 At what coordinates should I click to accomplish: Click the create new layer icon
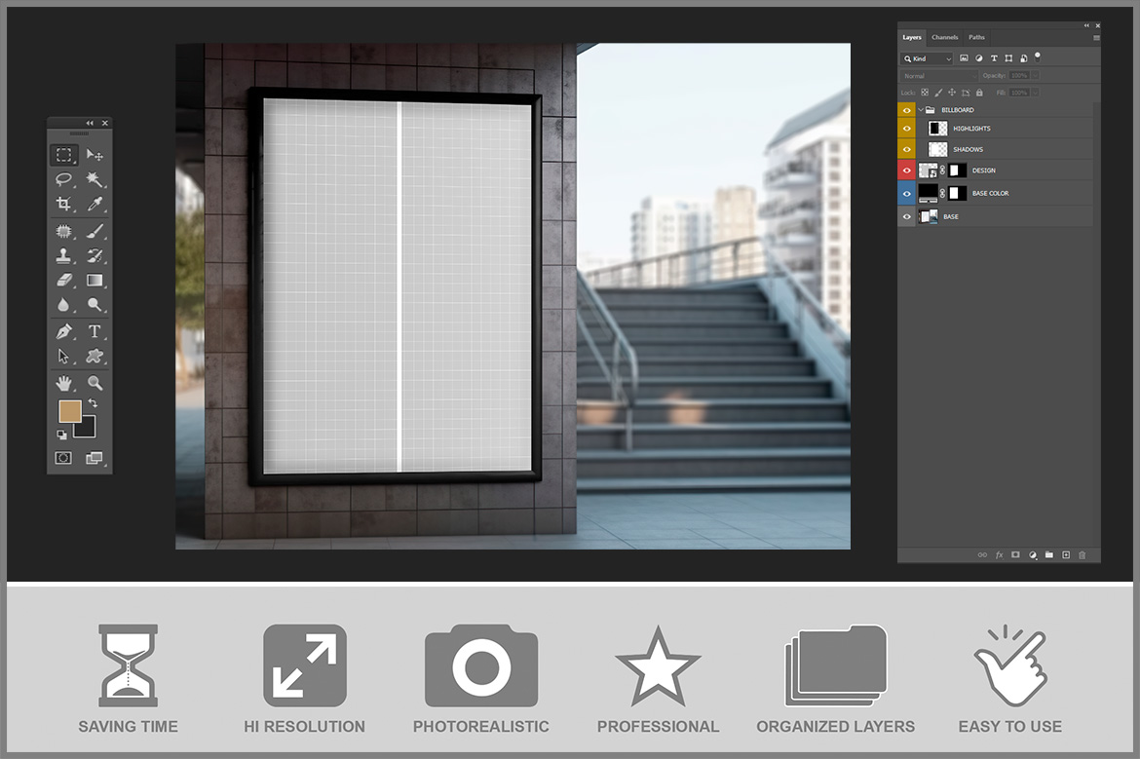[1066, 554]
